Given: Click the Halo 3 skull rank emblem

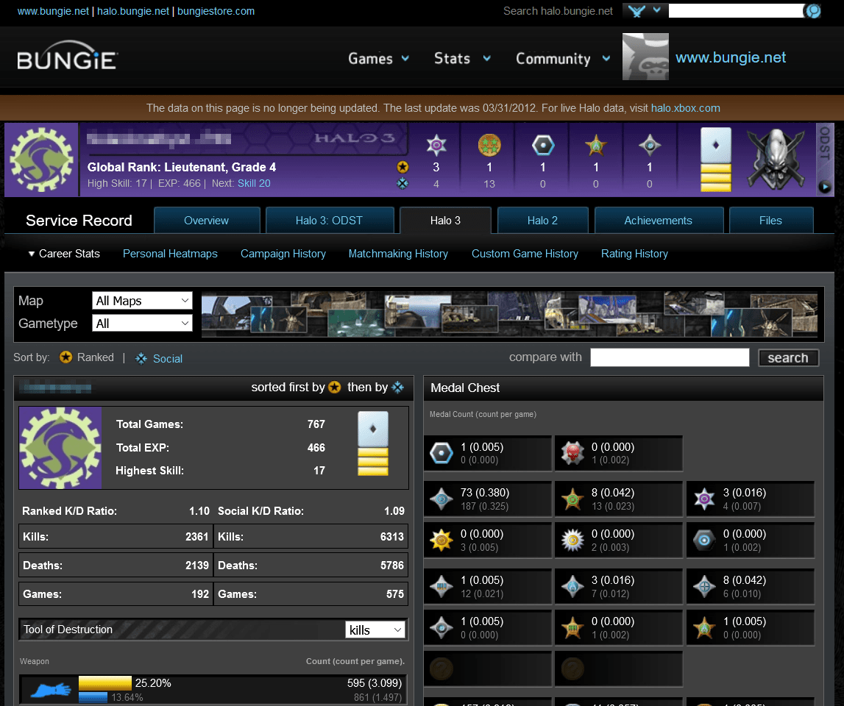Looking at the screenshot, I should pos(777,160).
